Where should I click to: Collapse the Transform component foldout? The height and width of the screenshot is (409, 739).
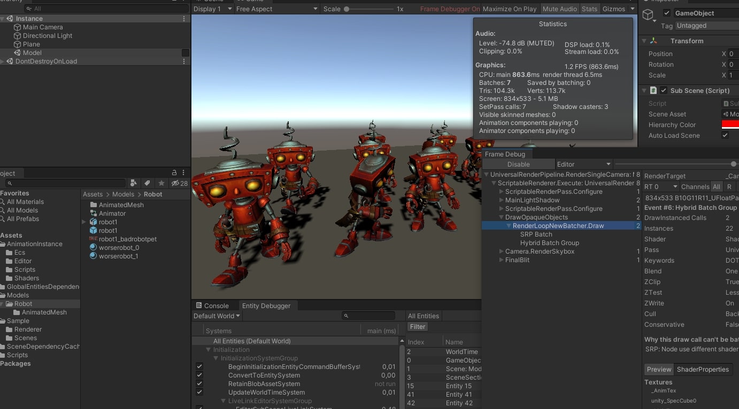pyautogui.click(x=645, y=41)
